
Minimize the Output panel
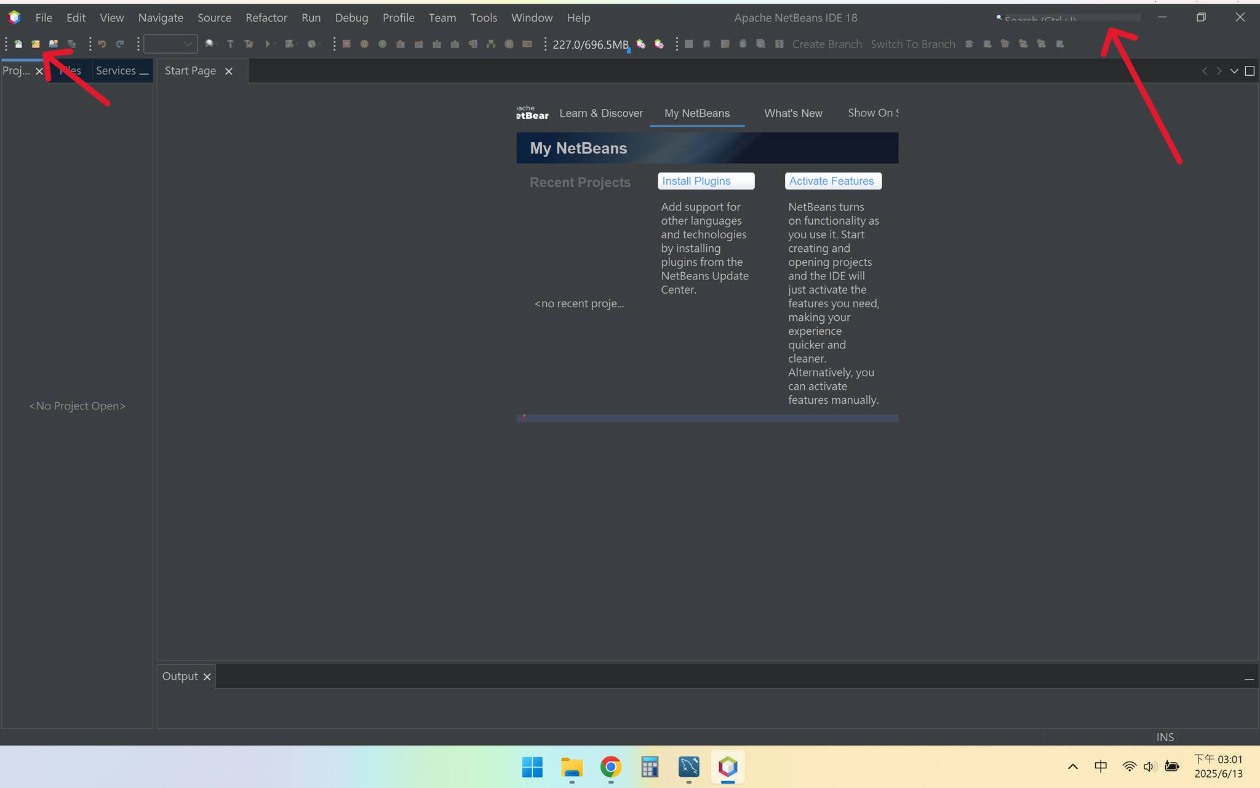coord(1249,679)
